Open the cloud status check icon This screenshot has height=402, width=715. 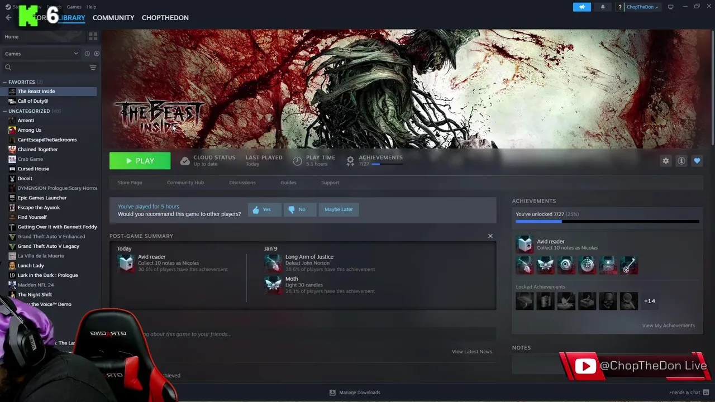pos(185,161)
